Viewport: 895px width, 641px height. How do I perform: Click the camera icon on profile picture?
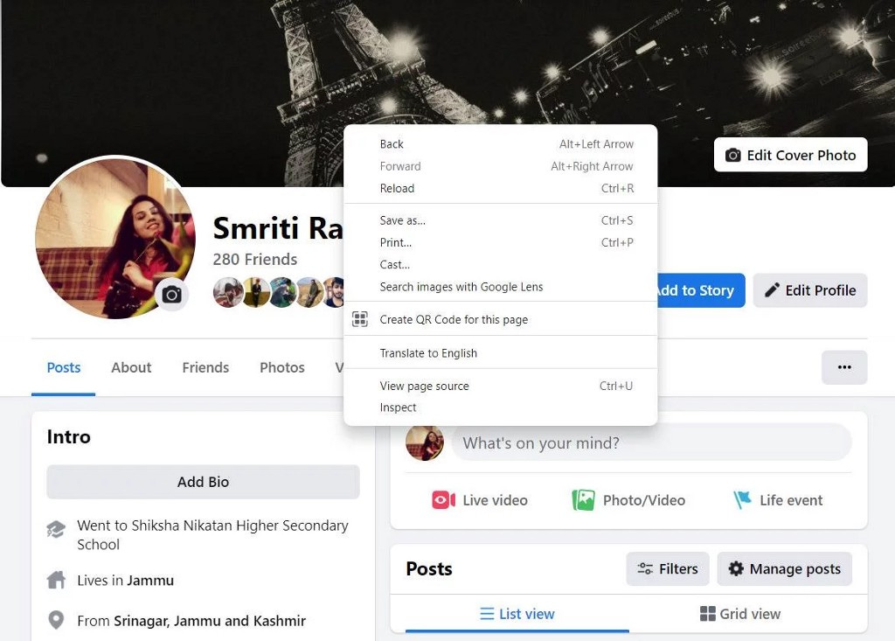172,295
